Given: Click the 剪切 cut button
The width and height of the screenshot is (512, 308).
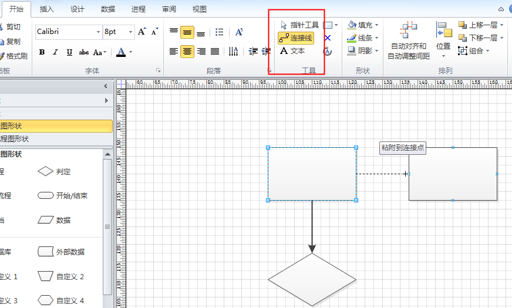Looking at the screenshot, I should (12, 27).
